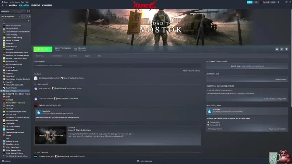Image resolution: width=292 pixels, height=164 pixels.
Task: Open the Kauppasivu store page link
Action: click(x=40, y=56)
